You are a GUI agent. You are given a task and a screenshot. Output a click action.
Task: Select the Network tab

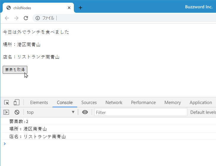click(x=114, y=103)
